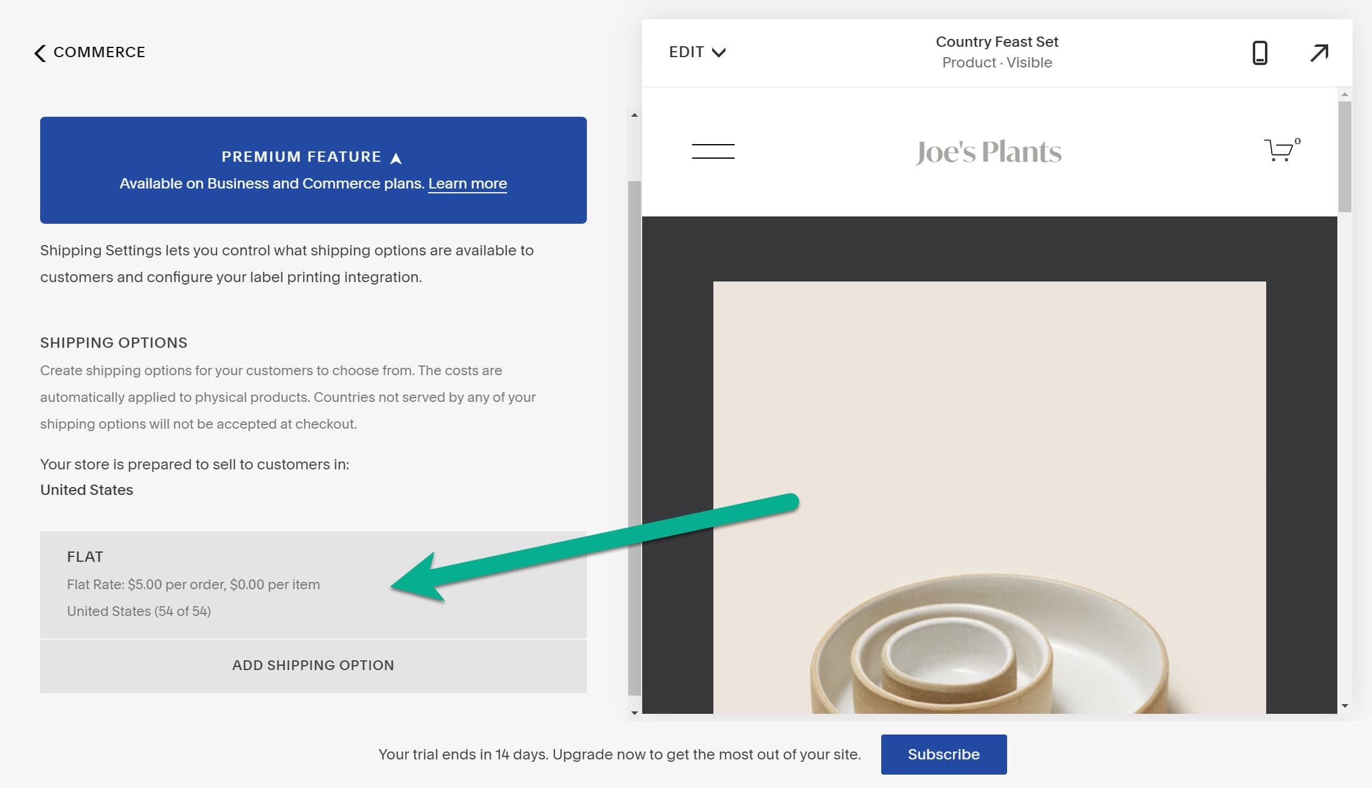Image resolution: width=1372 pixels, height=788 pixels.
Task: Click the Subscribe button
Action: (x=943, y=754)
